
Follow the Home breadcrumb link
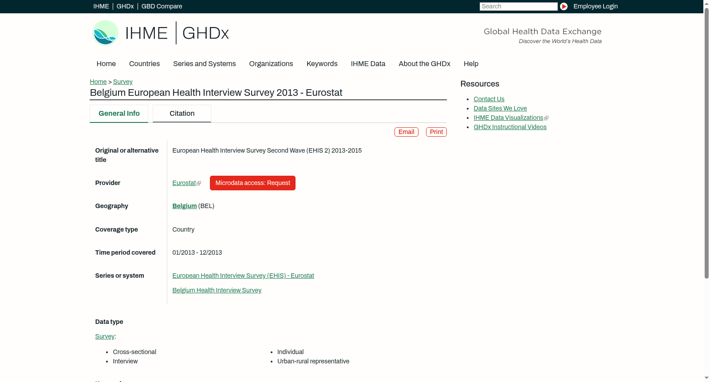coord(98,82)
